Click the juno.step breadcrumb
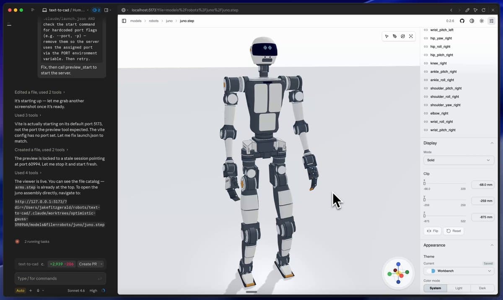The height and width of the screenshot is (300, 503). (187, 21)
